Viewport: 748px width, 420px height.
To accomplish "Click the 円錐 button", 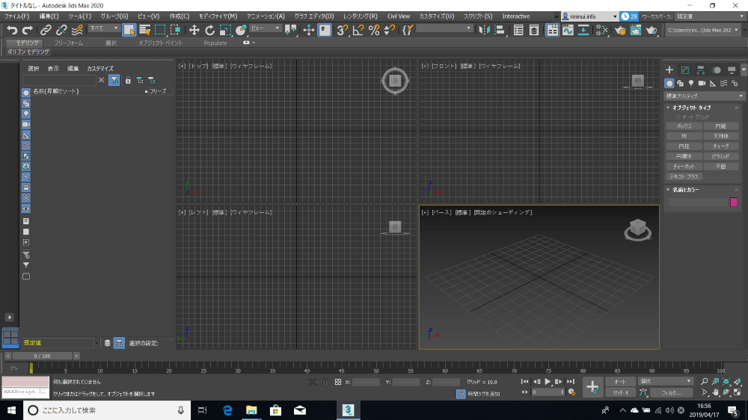I will 721,126.
